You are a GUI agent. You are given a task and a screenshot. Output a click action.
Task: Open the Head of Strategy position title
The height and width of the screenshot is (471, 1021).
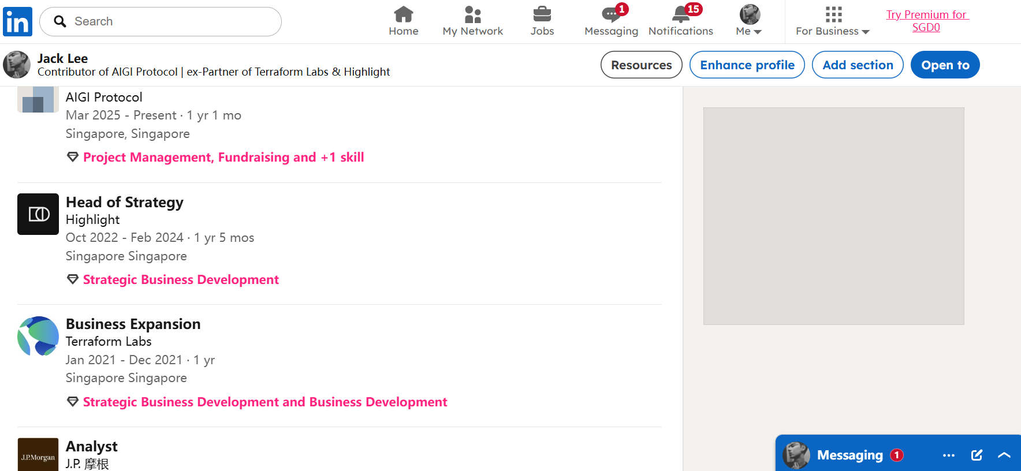tap(125, 202)
